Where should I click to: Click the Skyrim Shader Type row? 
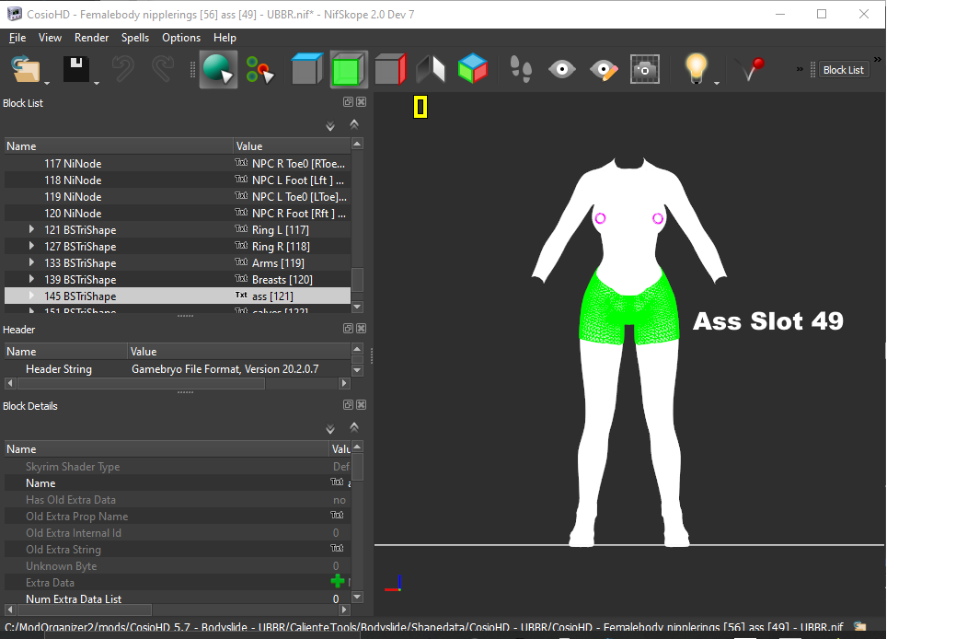pos(178,466)
